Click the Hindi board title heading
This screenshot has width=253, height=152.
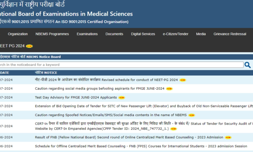click(x=32, y=4)
